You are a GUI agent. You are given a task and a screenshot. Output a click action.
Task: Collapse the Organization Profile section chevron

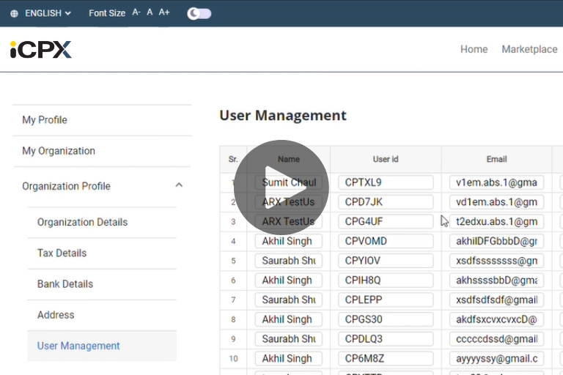pos(179,186)
